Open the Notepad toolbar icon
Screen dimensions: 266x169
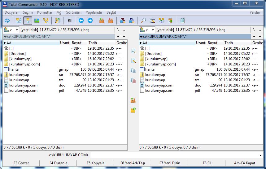click(x=182, y=21)
